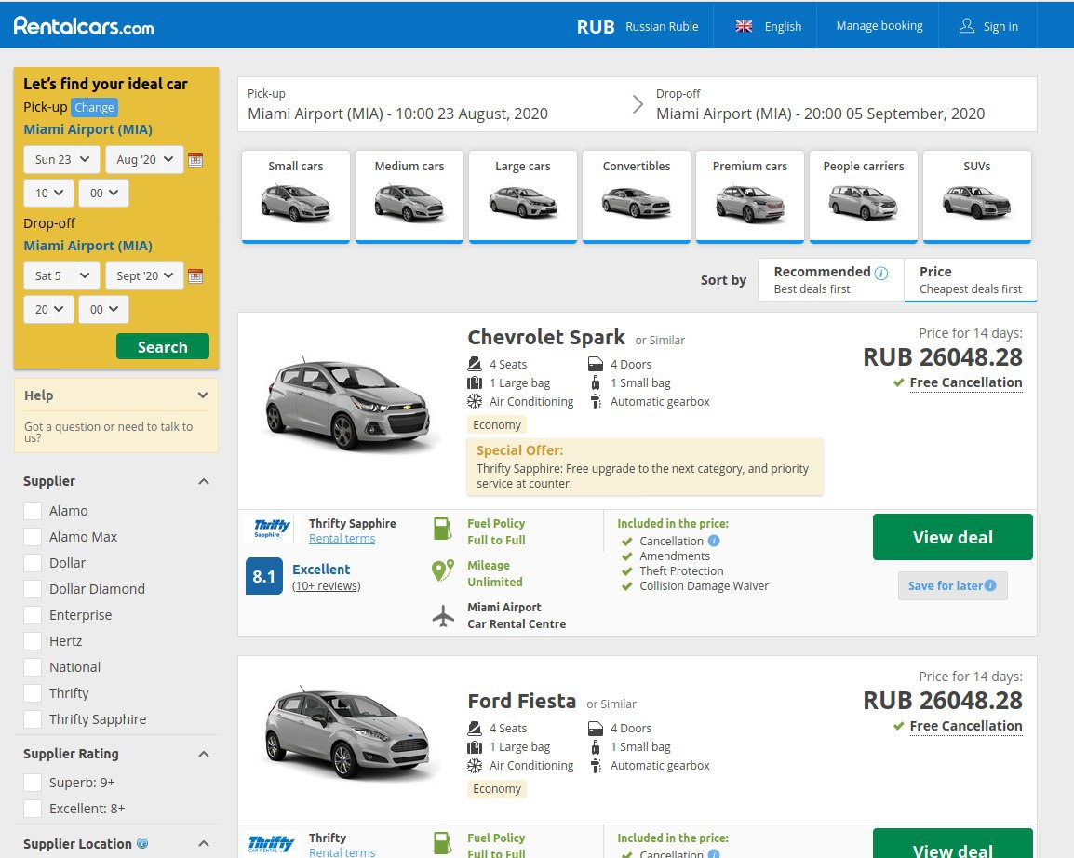Click info icon on Save for later
The height and width of the screenshot is (858, 1074).
click(989, 585)
